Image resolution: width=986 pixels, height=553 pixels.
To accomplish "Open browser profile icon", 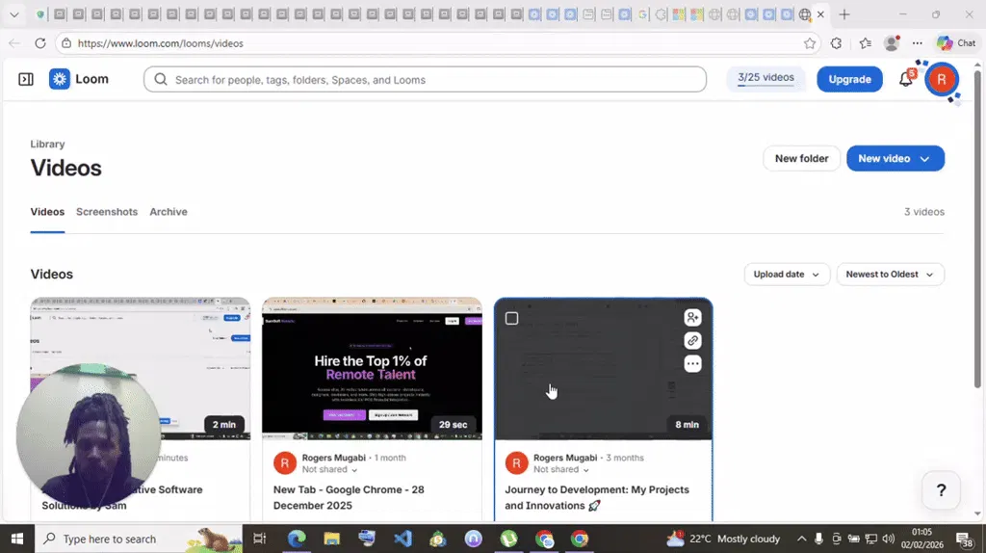I will (891, 43).
